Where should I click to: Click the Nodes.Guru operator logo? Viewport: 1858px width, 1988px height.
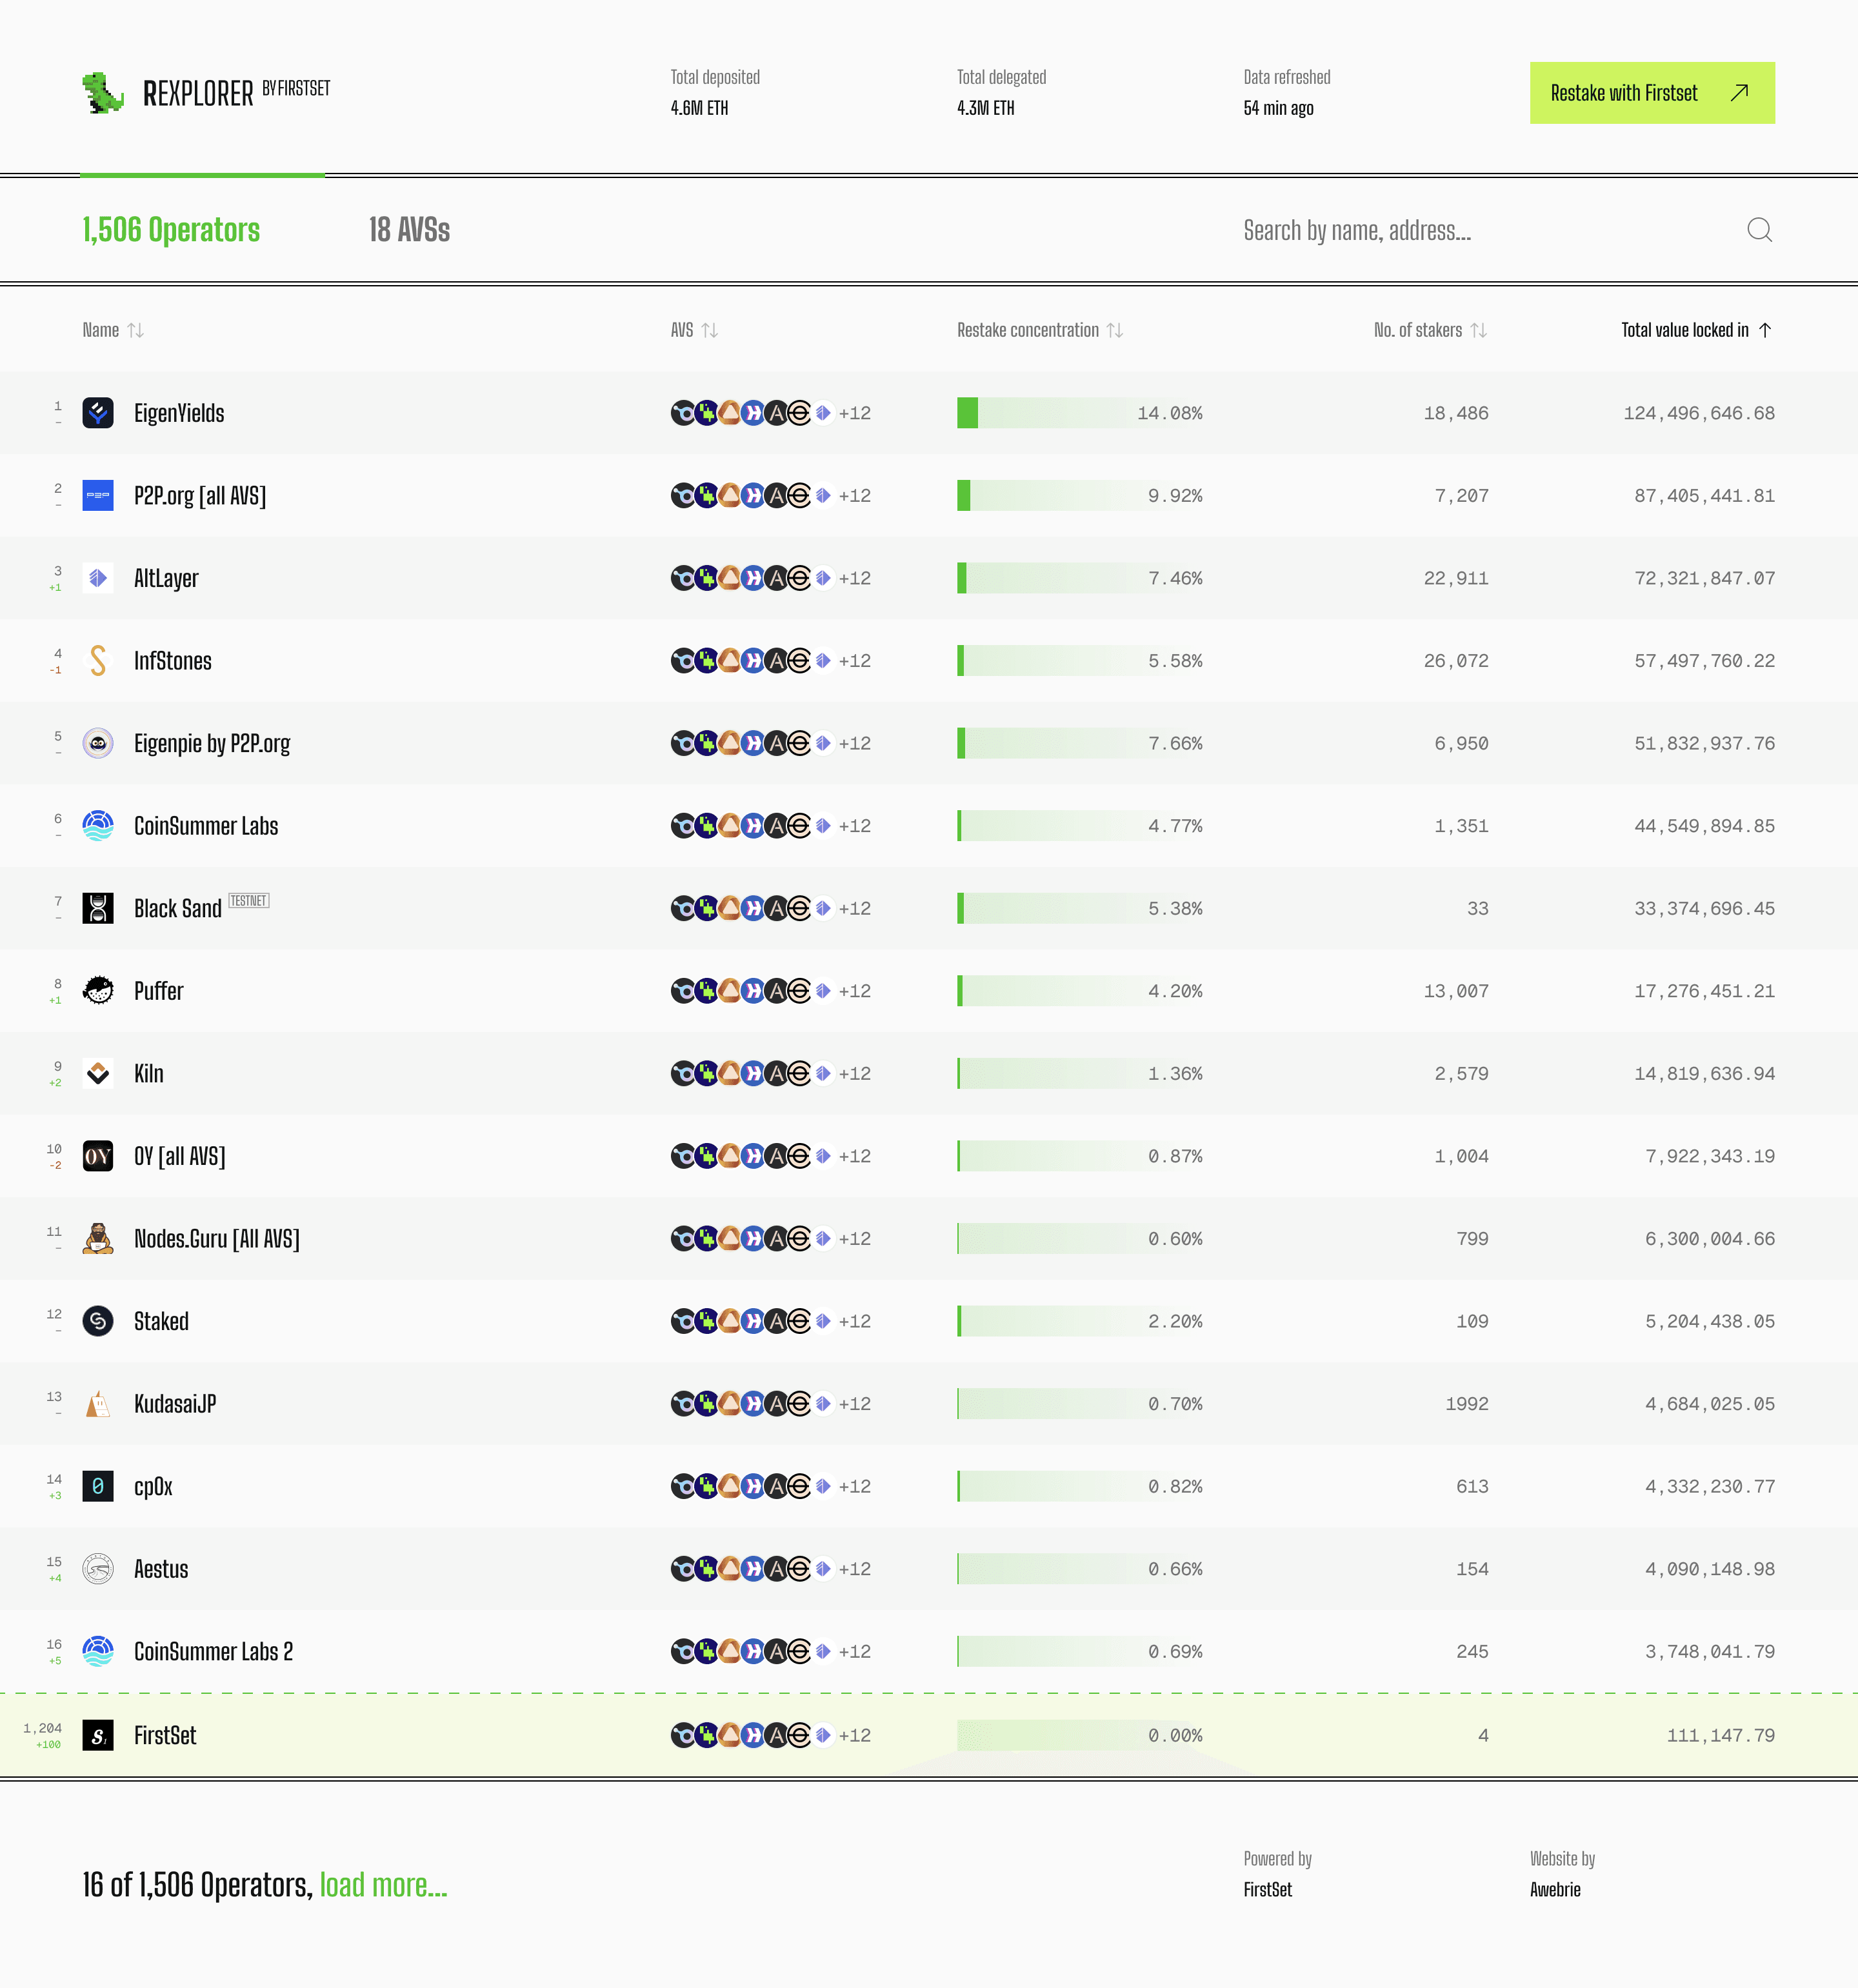pyautogui.click(x=98, y=1239)
